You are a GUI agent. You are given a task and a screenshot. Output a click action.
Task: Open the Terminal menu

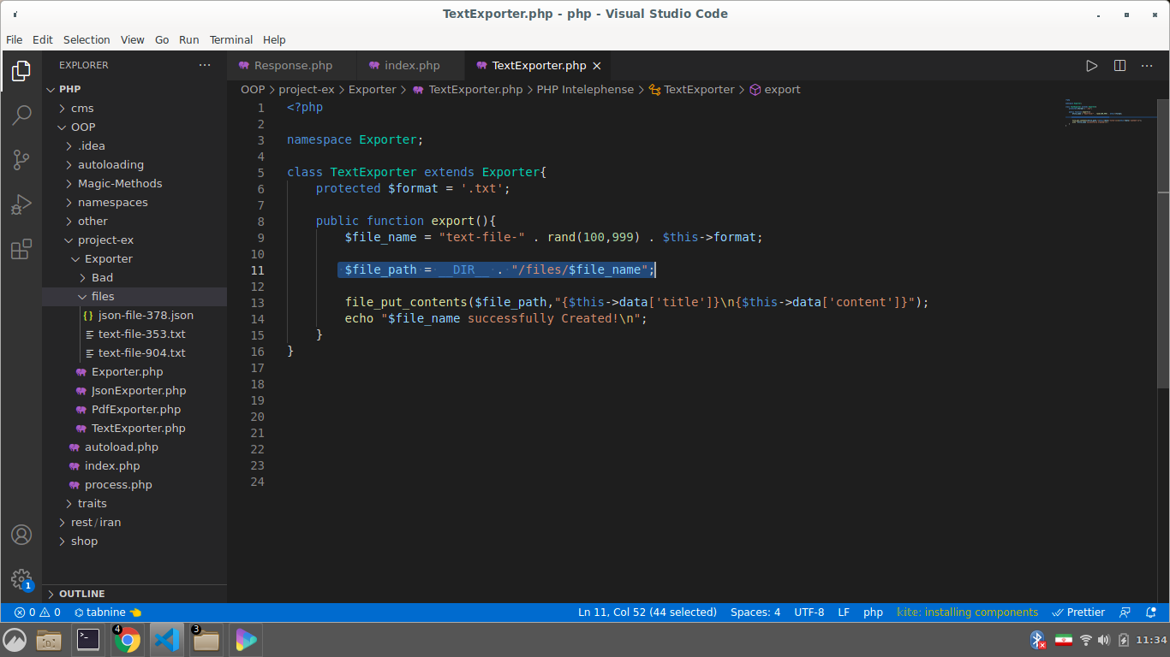tap(231, 39)
